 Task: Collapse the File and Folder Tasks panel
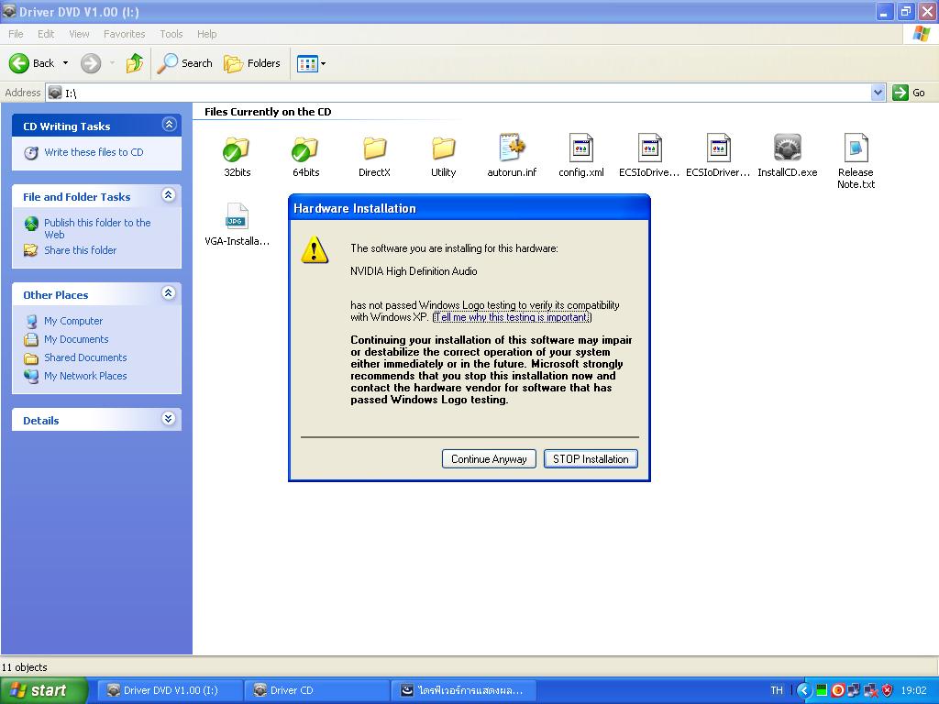pos(169,195)
